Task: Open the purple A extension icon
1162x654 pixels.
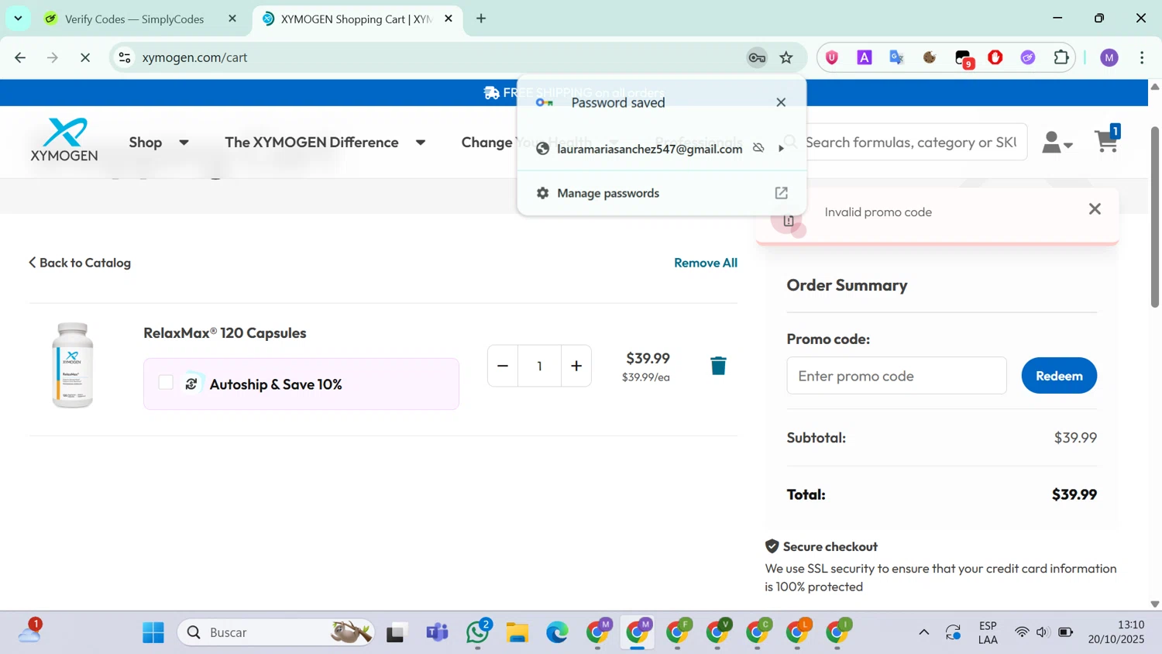Action: point(865,57)
